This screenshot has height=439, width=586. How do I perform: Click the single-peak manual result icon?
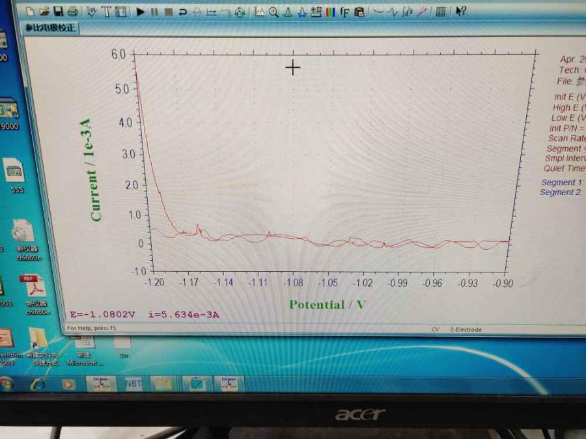(288, 12)
